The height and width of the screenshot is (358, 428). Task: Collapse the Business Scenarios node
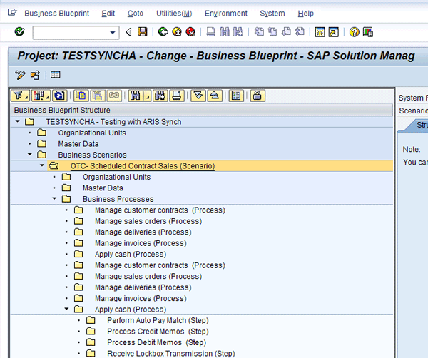[x=30, y=155]
